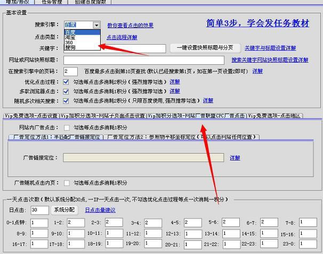Pick the 360 search engine option
The image size is (323, 254).
tap(69, 42)
